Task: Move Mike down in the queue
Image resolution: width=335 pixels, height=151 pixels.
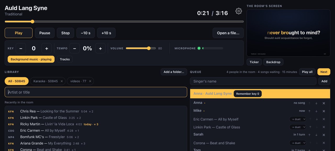Action: (x=316, y=111)
